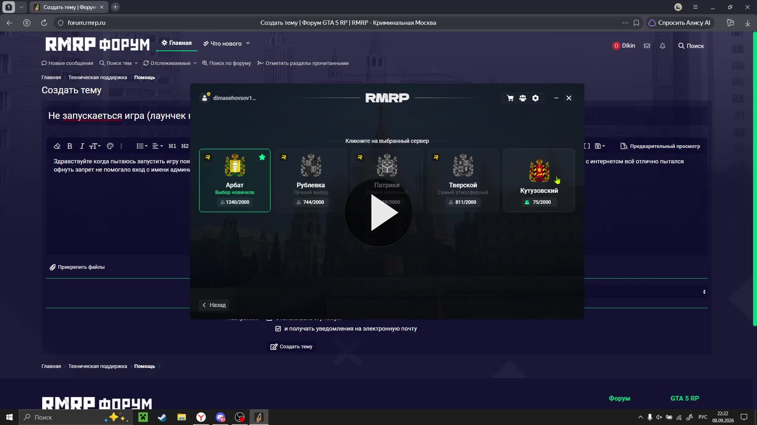Open Поиск тем link
Image resolution: width=757 pixels, height=425 pixels.
(x=116, y=63)
